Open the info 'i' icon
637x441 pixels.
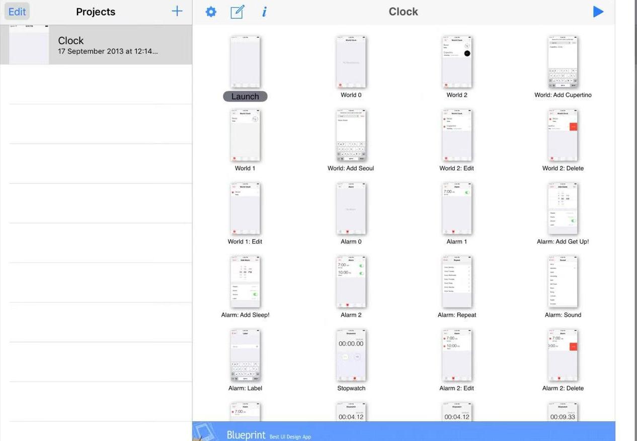tap(265, 12)
